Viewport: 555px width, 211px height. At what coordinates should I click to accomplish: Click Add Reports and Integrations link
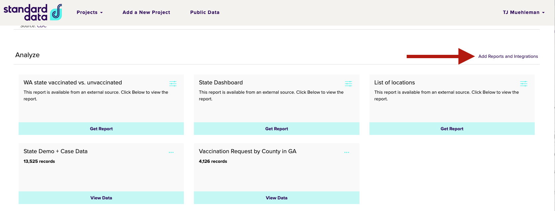[x=508, y=56]
